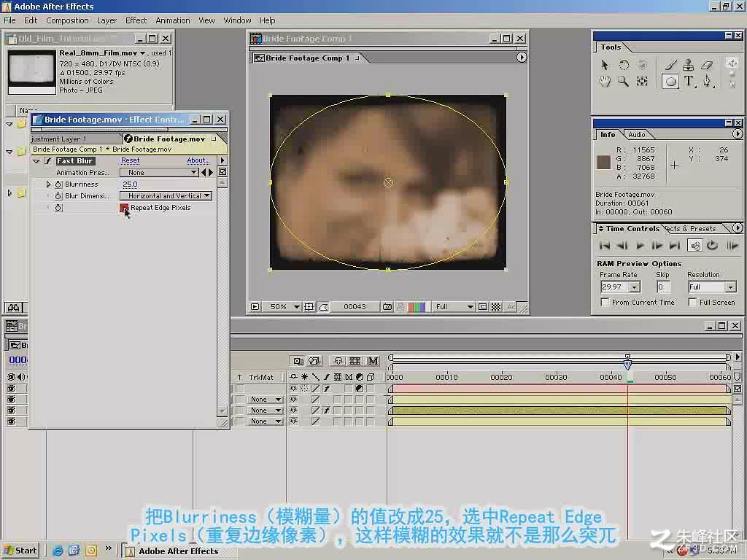The height and width of the screenshot is (560, 747).
Task: Open second layer TrkMat None dropdown
Action: (x=266, y=400)
